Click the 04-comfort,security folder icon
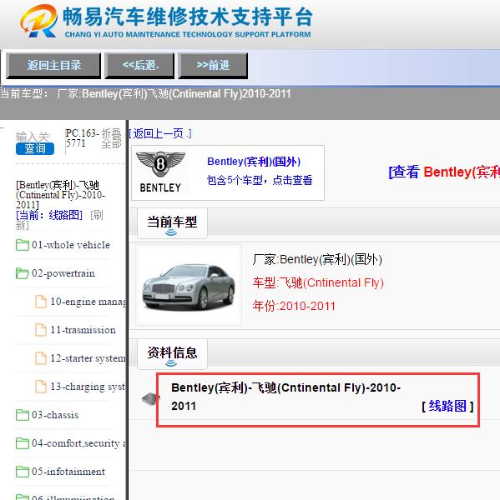The image size is (500, 500). pos(23,443)
